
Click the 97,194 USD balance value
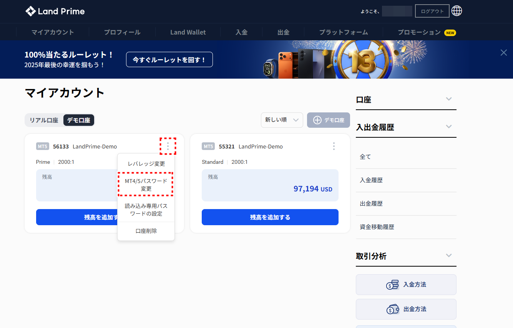point(313,189)
